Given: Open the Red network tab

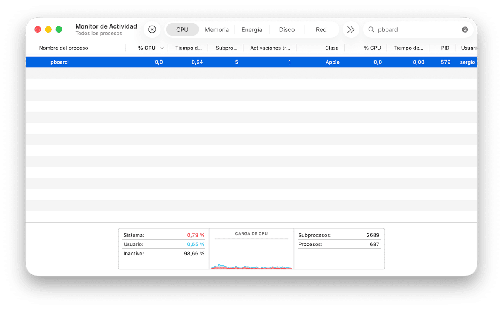Looking at the screenshot, I should 321,30.
